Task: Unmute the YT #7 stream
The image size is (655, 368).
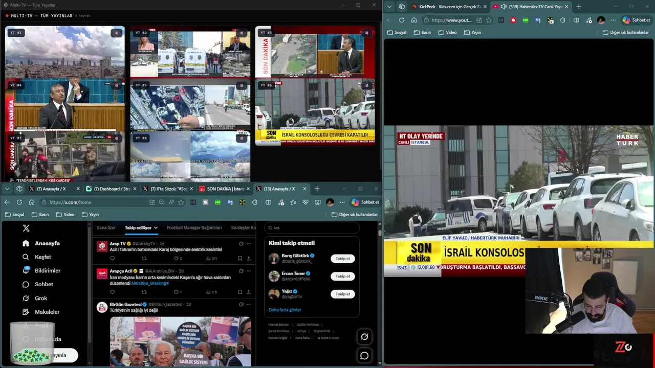Action: point(116,138)
